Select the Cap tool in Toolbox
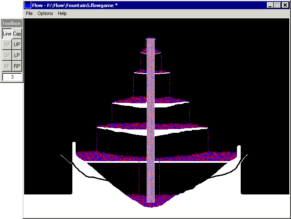 [x=17, y=34]
